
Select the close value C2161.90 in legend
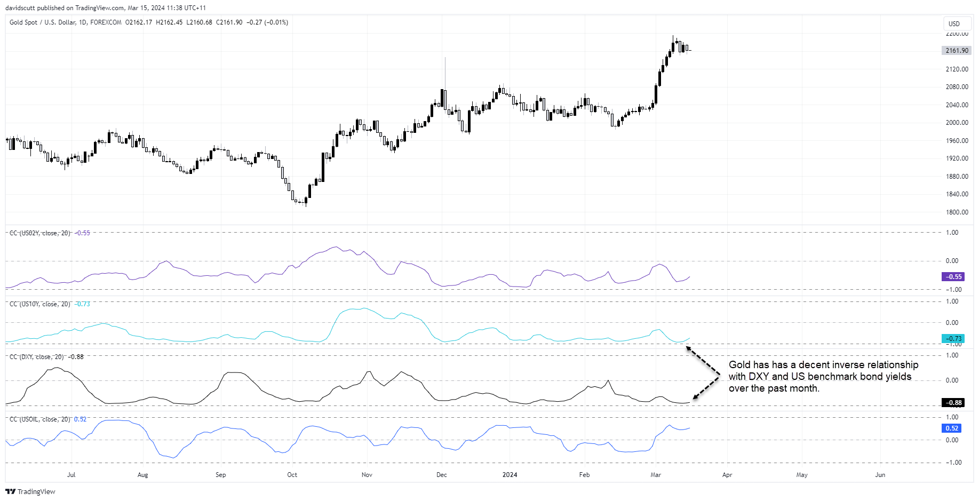click(x=229, y=22)
